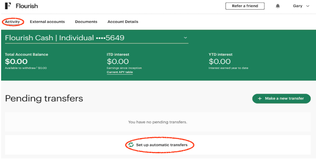Click the Total Account Balance label
This screenshot has height=159, width=316.
(x=26, y=55)
